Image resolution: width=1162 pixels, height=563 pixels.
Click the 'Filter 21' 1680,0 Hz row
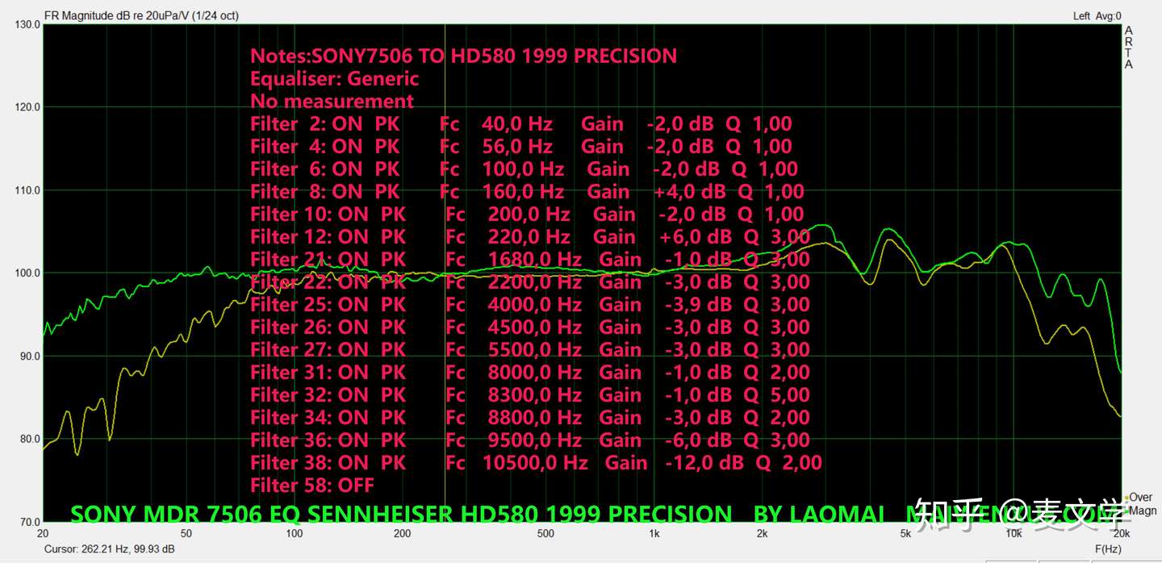coord(530,259)
